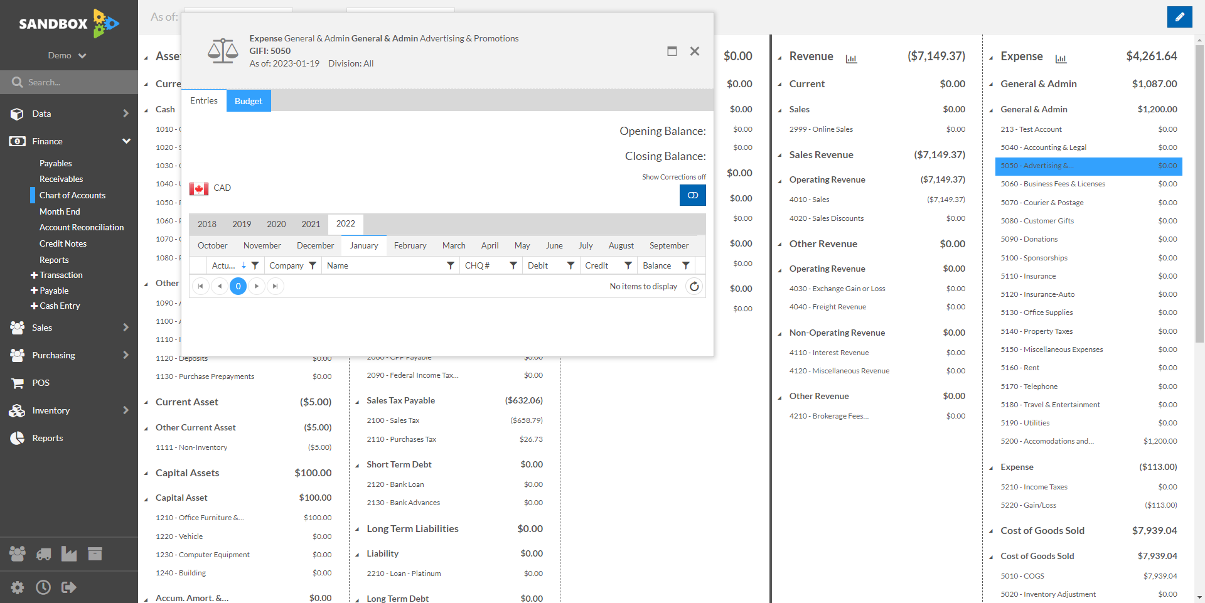Select the 2018 year tab
This screenshot has height=603, width=1205.
pos(207,224)
